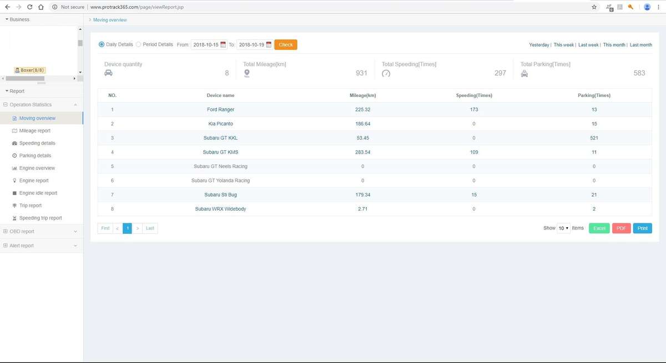Click the Speeding details gauge icon
The width and height of the screenshot is (666, 363).
[x=14, y=144]
